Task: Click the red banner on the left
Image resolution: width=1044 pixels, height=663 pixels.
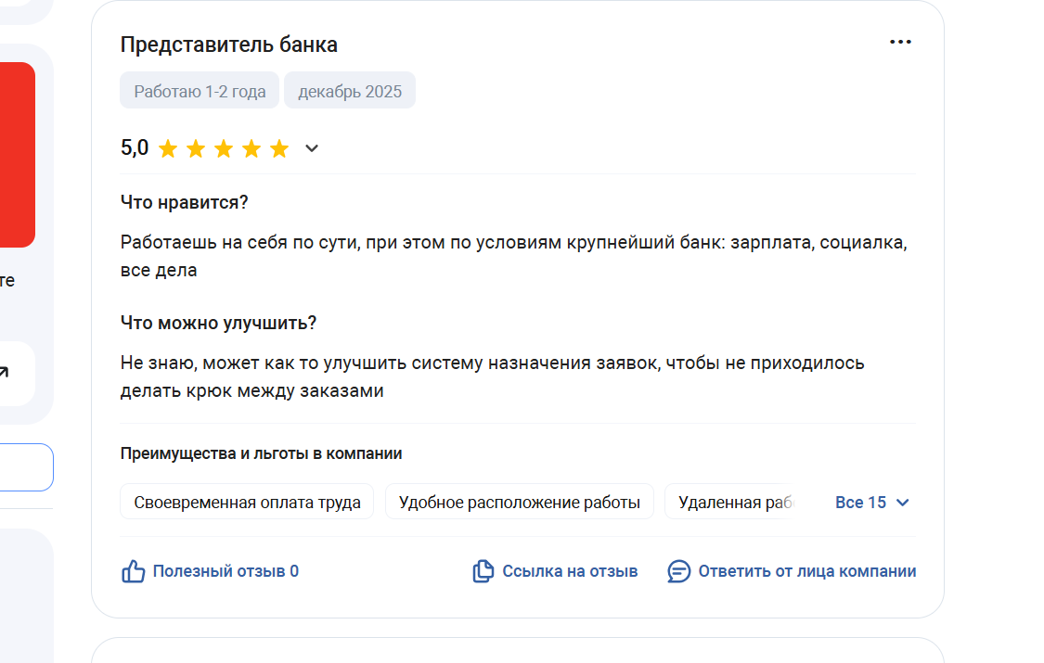Action: point(17,154)
